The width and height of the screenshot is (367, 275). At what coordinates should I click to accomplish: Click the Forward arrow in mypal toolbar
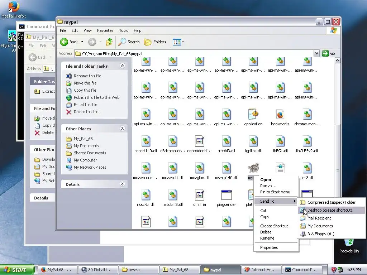92,42
